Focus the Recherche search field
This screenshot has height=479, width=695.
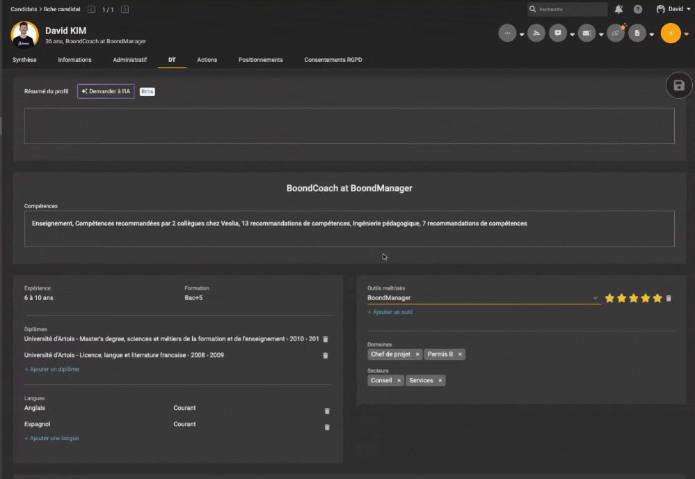point(568,9)
